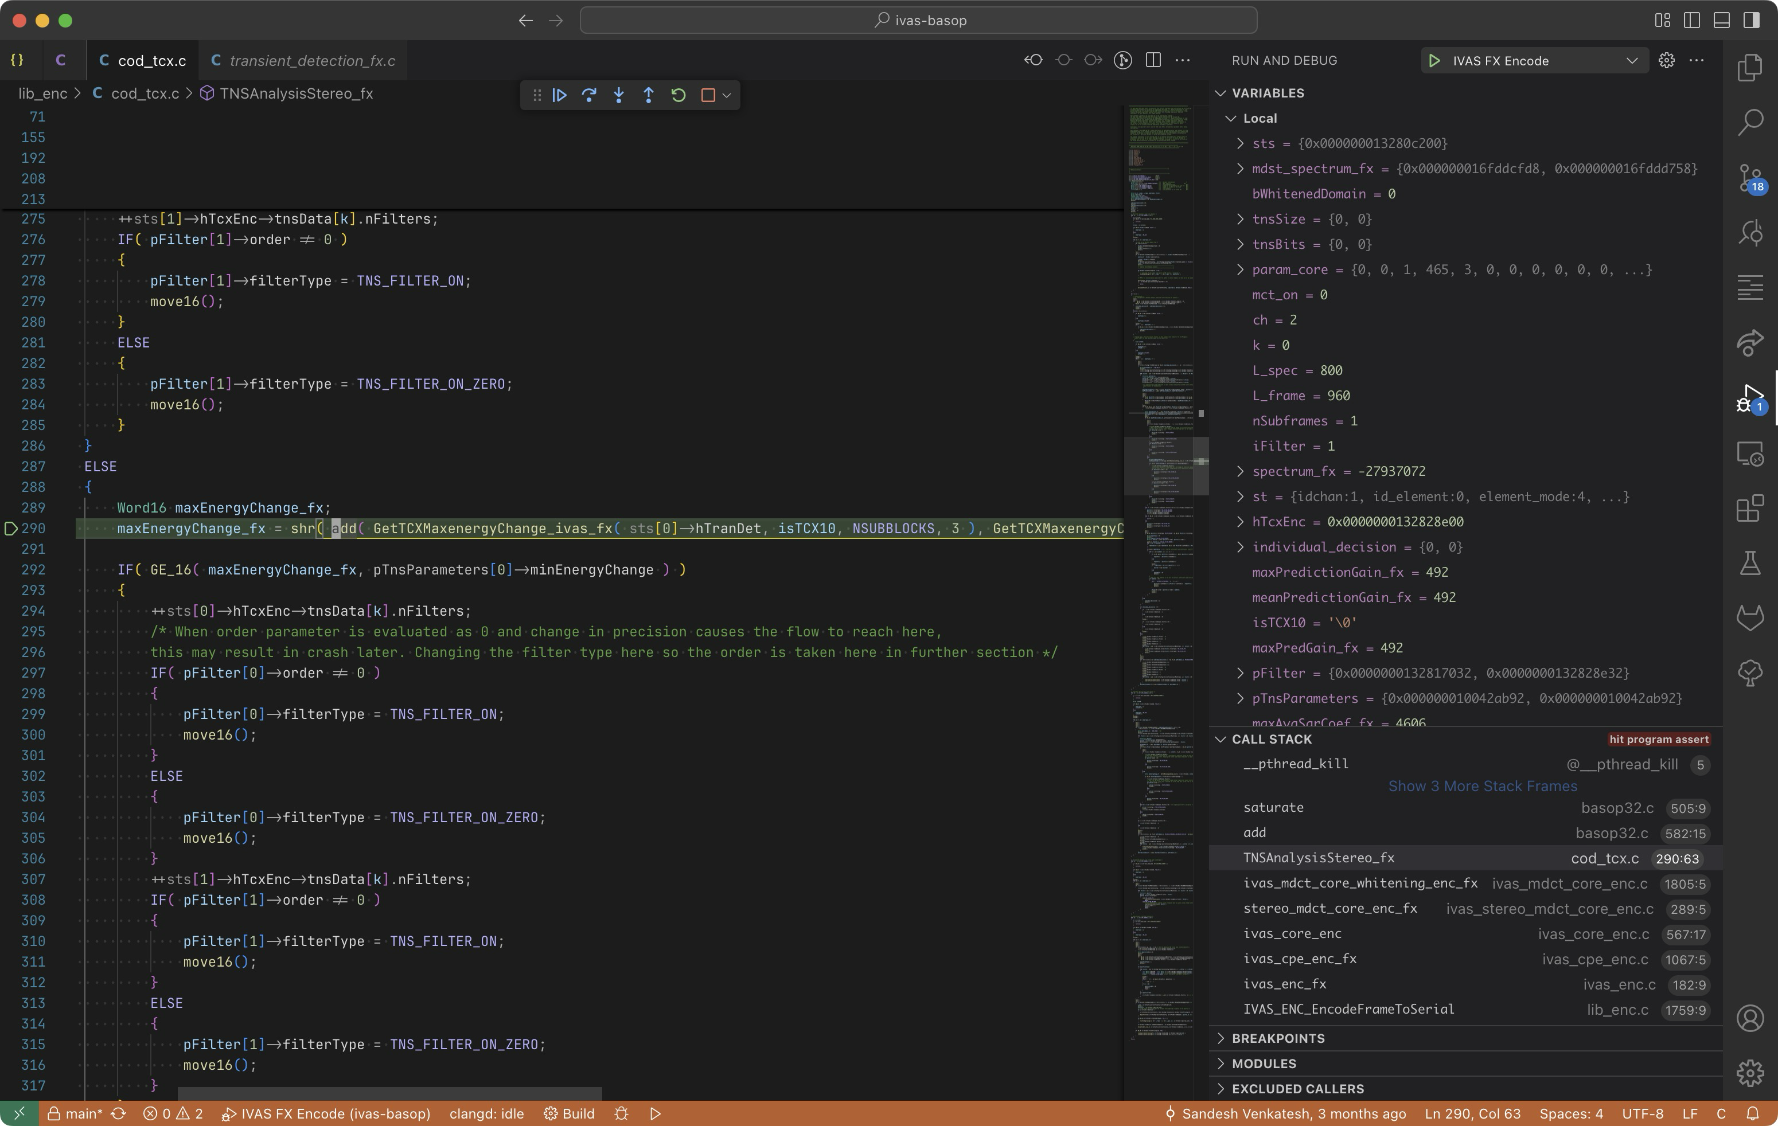
Task: Stop debugging with the red square
Action: tap(707, 95)
